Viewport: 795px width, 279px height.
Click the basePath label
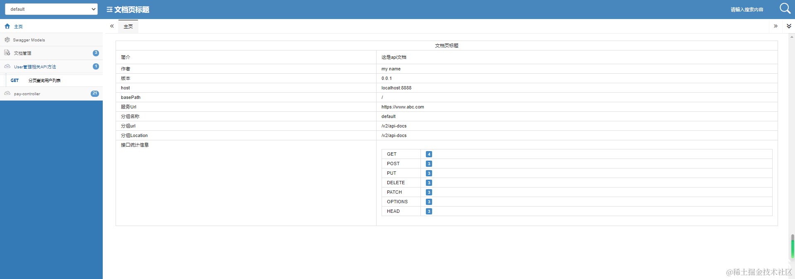pos(130,97)
